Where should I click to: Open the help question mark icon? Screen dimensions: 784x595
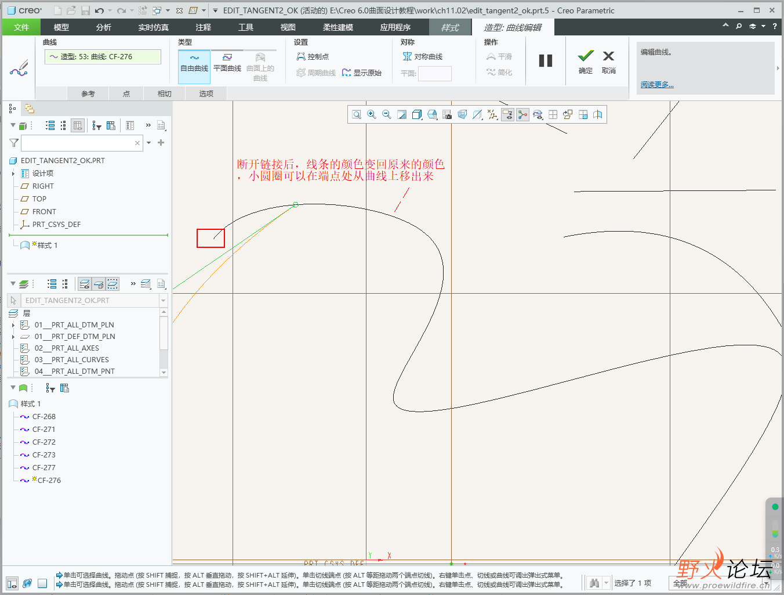click(774, 26)
